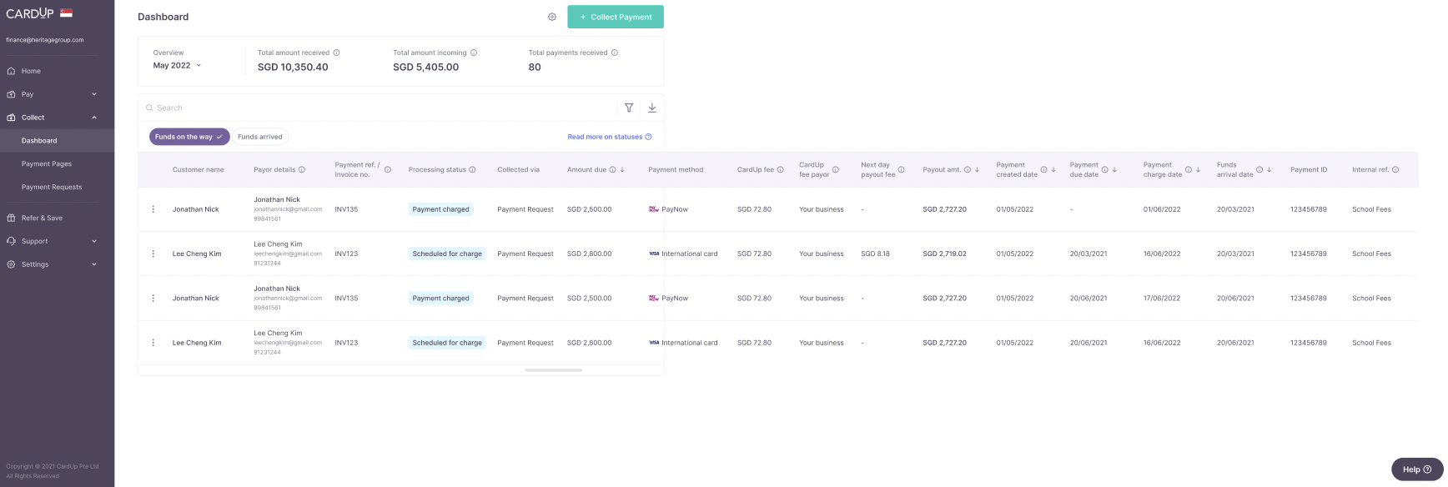Click the Customer name column header
This screenshot has height=487, width=1448.
click(x=198, y=169)
